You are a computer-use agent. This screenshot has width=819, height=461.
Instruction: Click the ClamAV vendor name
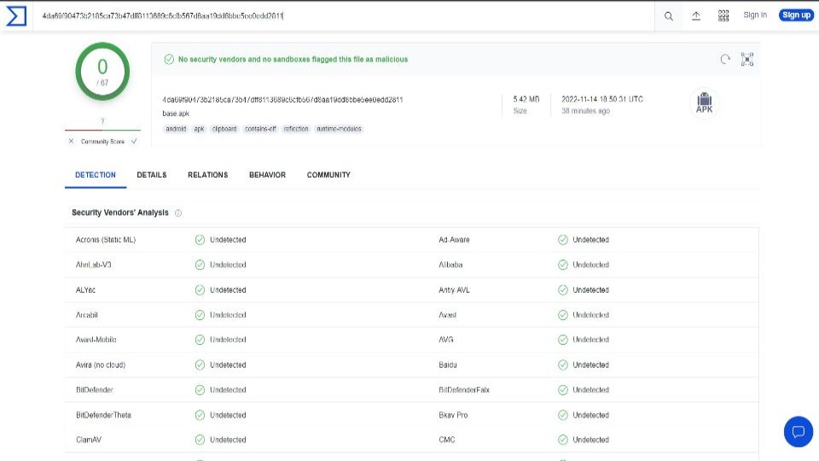pos(89,440)
